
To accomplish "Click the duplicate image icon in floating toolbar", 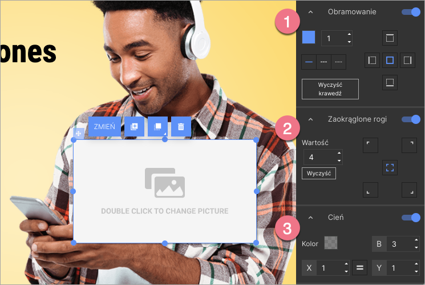I will pos(134,127).
